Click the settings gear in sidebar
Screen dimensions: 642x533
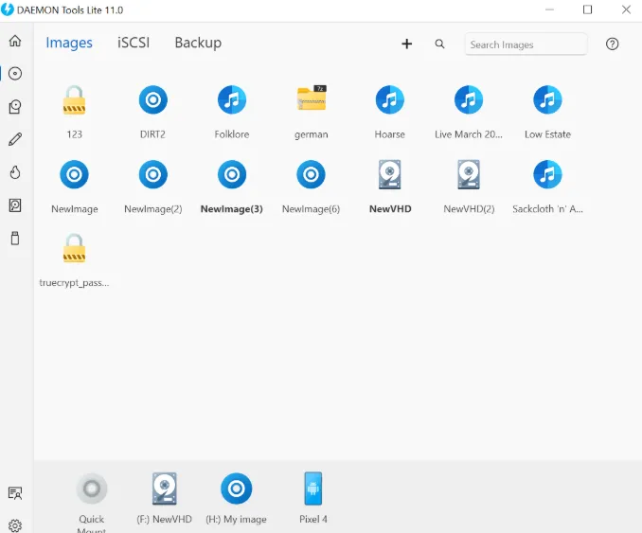(15, 525)
